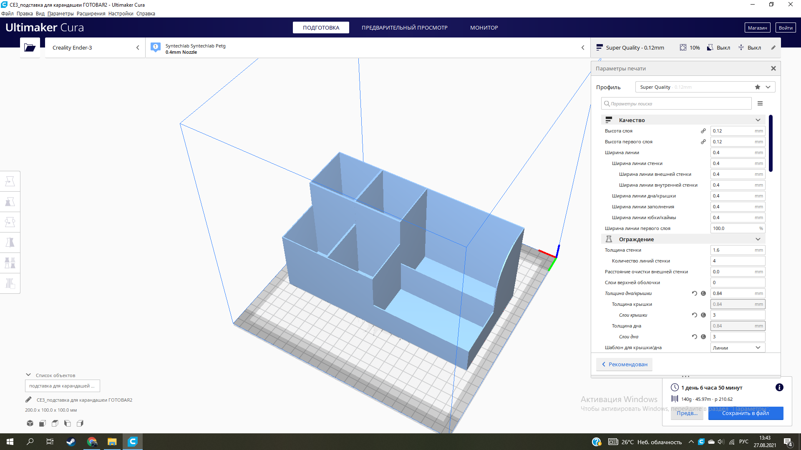Open the Расширения menu

(x=91, y=14)
